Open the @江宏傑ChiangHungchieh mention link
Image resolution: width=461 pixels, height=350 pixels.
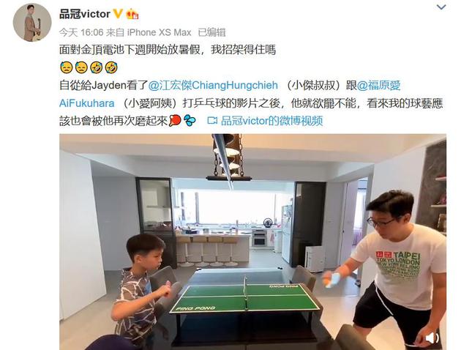(x=213, y=85)
